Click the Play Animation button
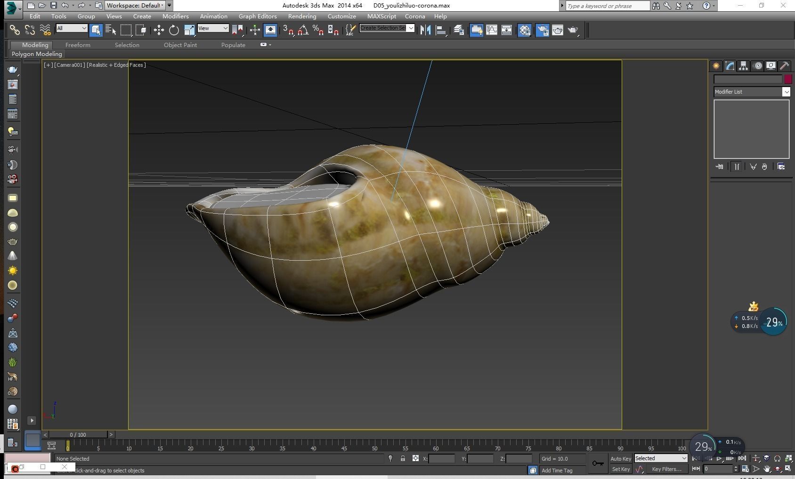 pyautogui.click(x=719, y=458)
